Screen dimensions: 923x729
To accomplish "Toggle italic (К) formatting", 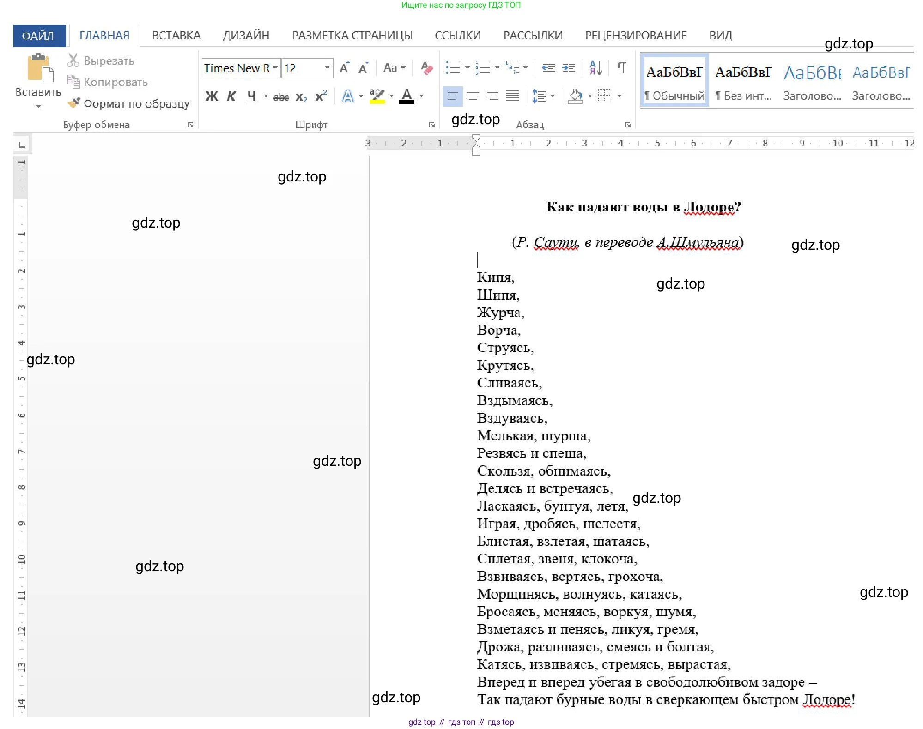I will (231, 96).
